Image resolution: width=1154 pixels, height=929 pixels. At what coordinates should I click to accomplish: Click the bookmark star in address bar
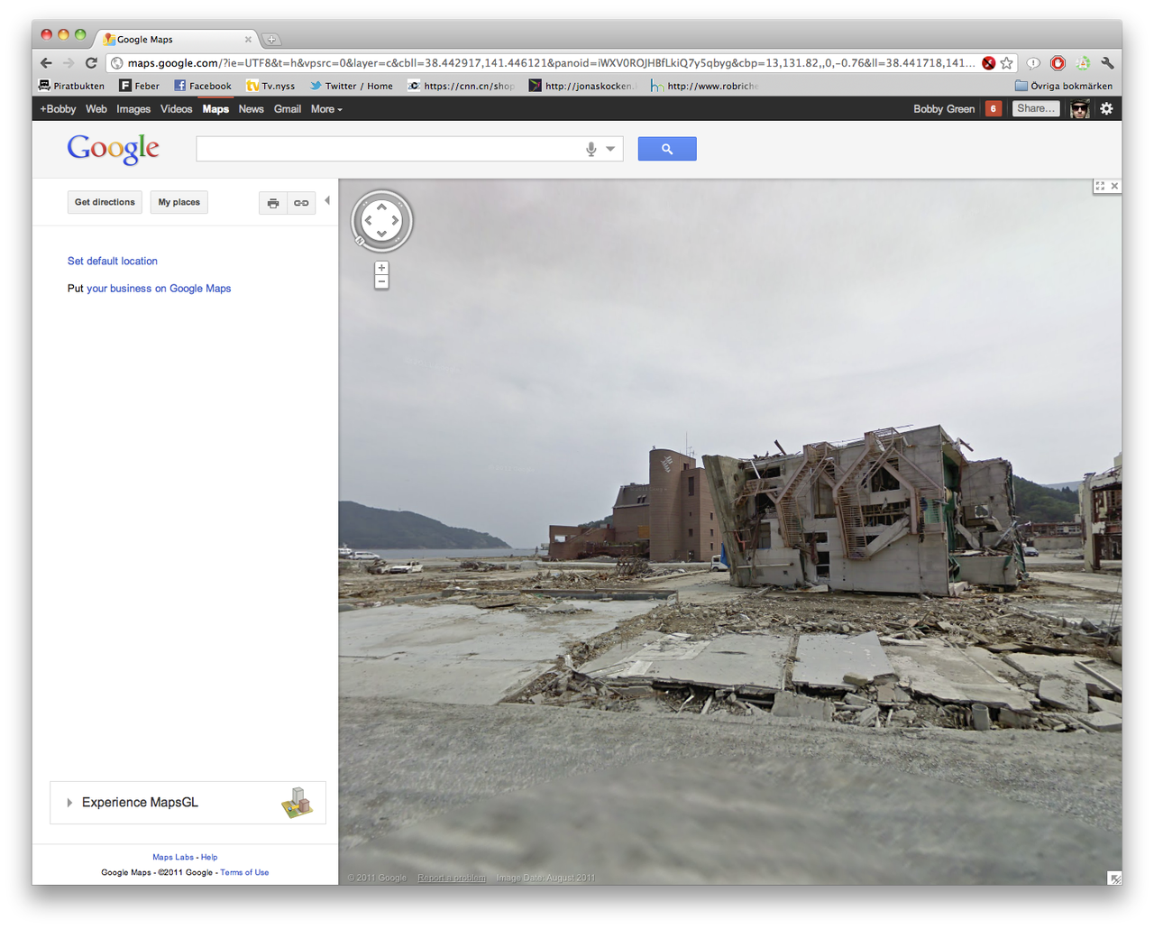[x=1007, y=63]
